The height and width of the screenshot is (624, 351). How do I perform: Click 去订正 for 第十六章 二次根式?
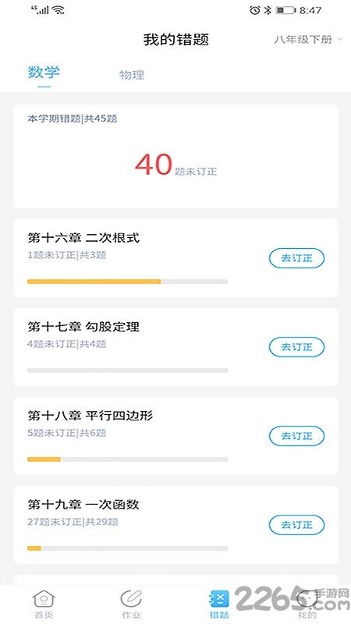click(x=297, y=258)
